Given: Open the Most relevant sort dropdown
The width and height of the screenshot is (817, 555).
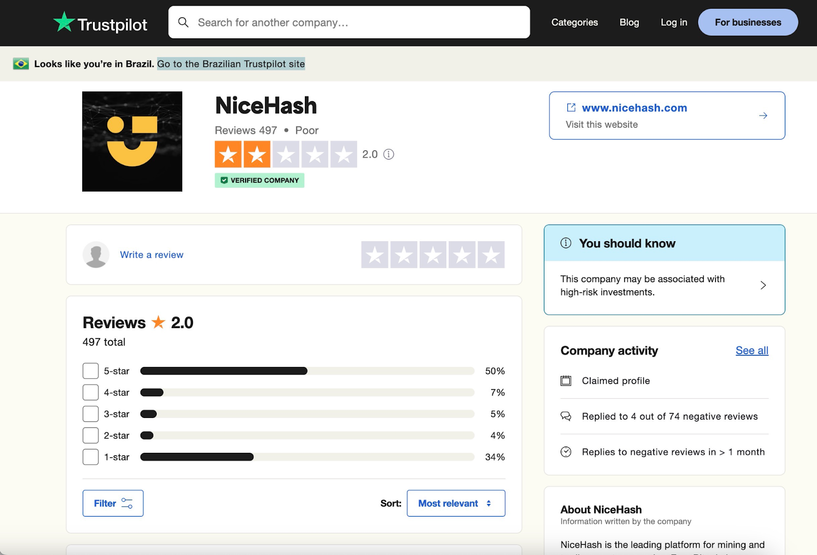Looking at the screenshot, I should point(456,503).
